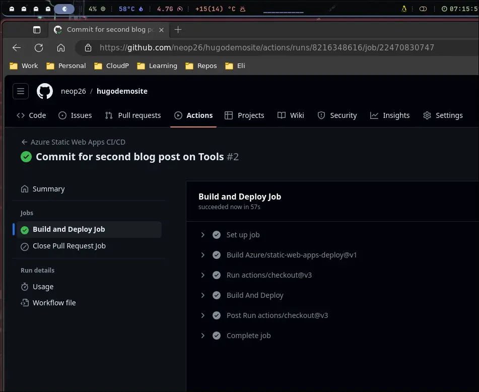
Task: Open a new browser tab
Action: pyautogui.click(x=178, y=30)
